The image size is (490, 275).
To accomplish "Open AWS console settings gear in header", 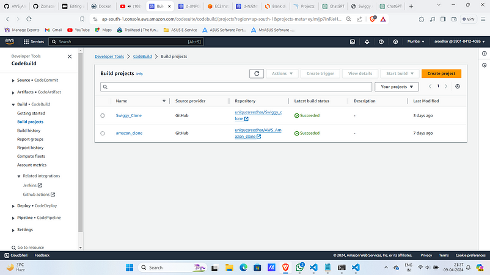I will point(395,41).
